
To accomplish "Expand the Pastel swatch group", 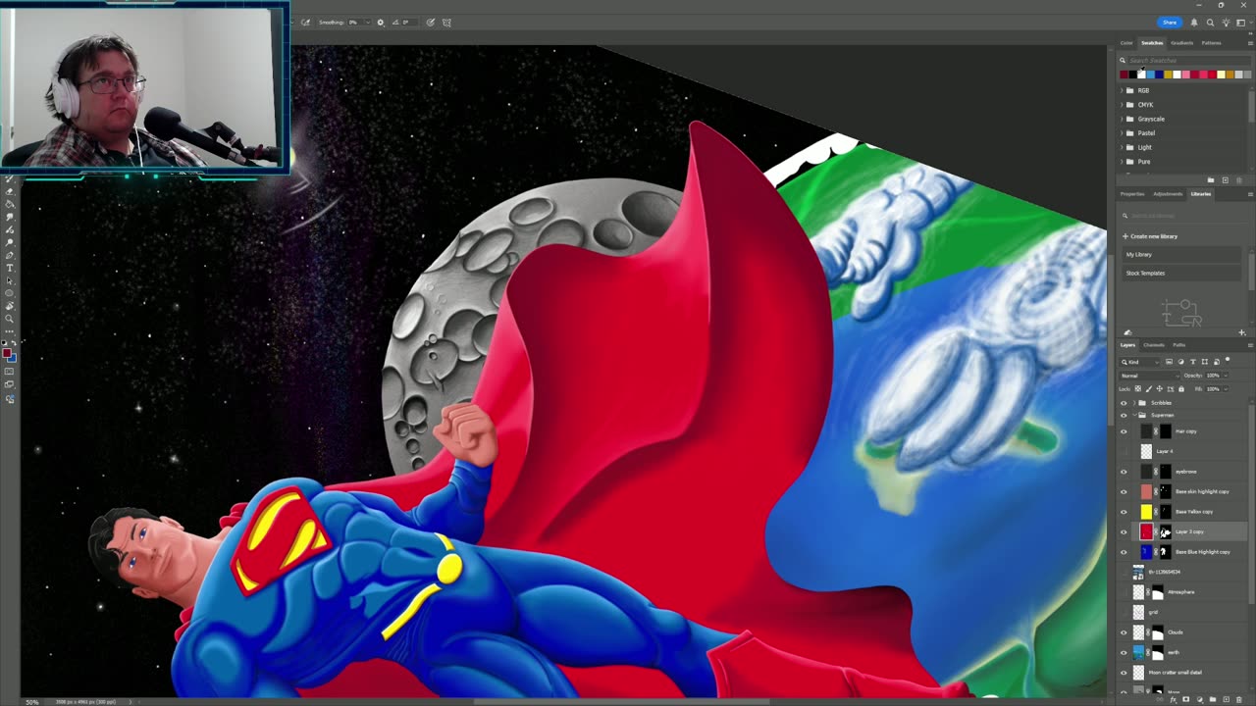I will tap(1123, 133).
